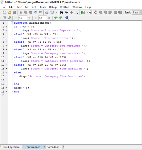Image resolution: width=142 pixels, height=150 pixels.
Task: Open the Desktop menu
Action: [x=64, y=7]
